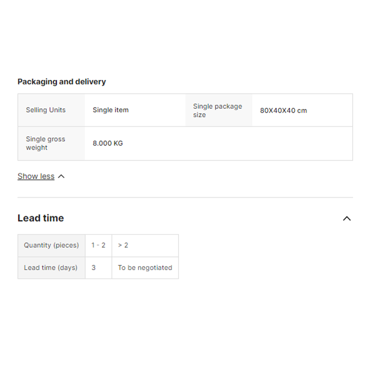Select the Single gross weight label
The width and height of the screenshot is (367, 367).
(45, 143)
